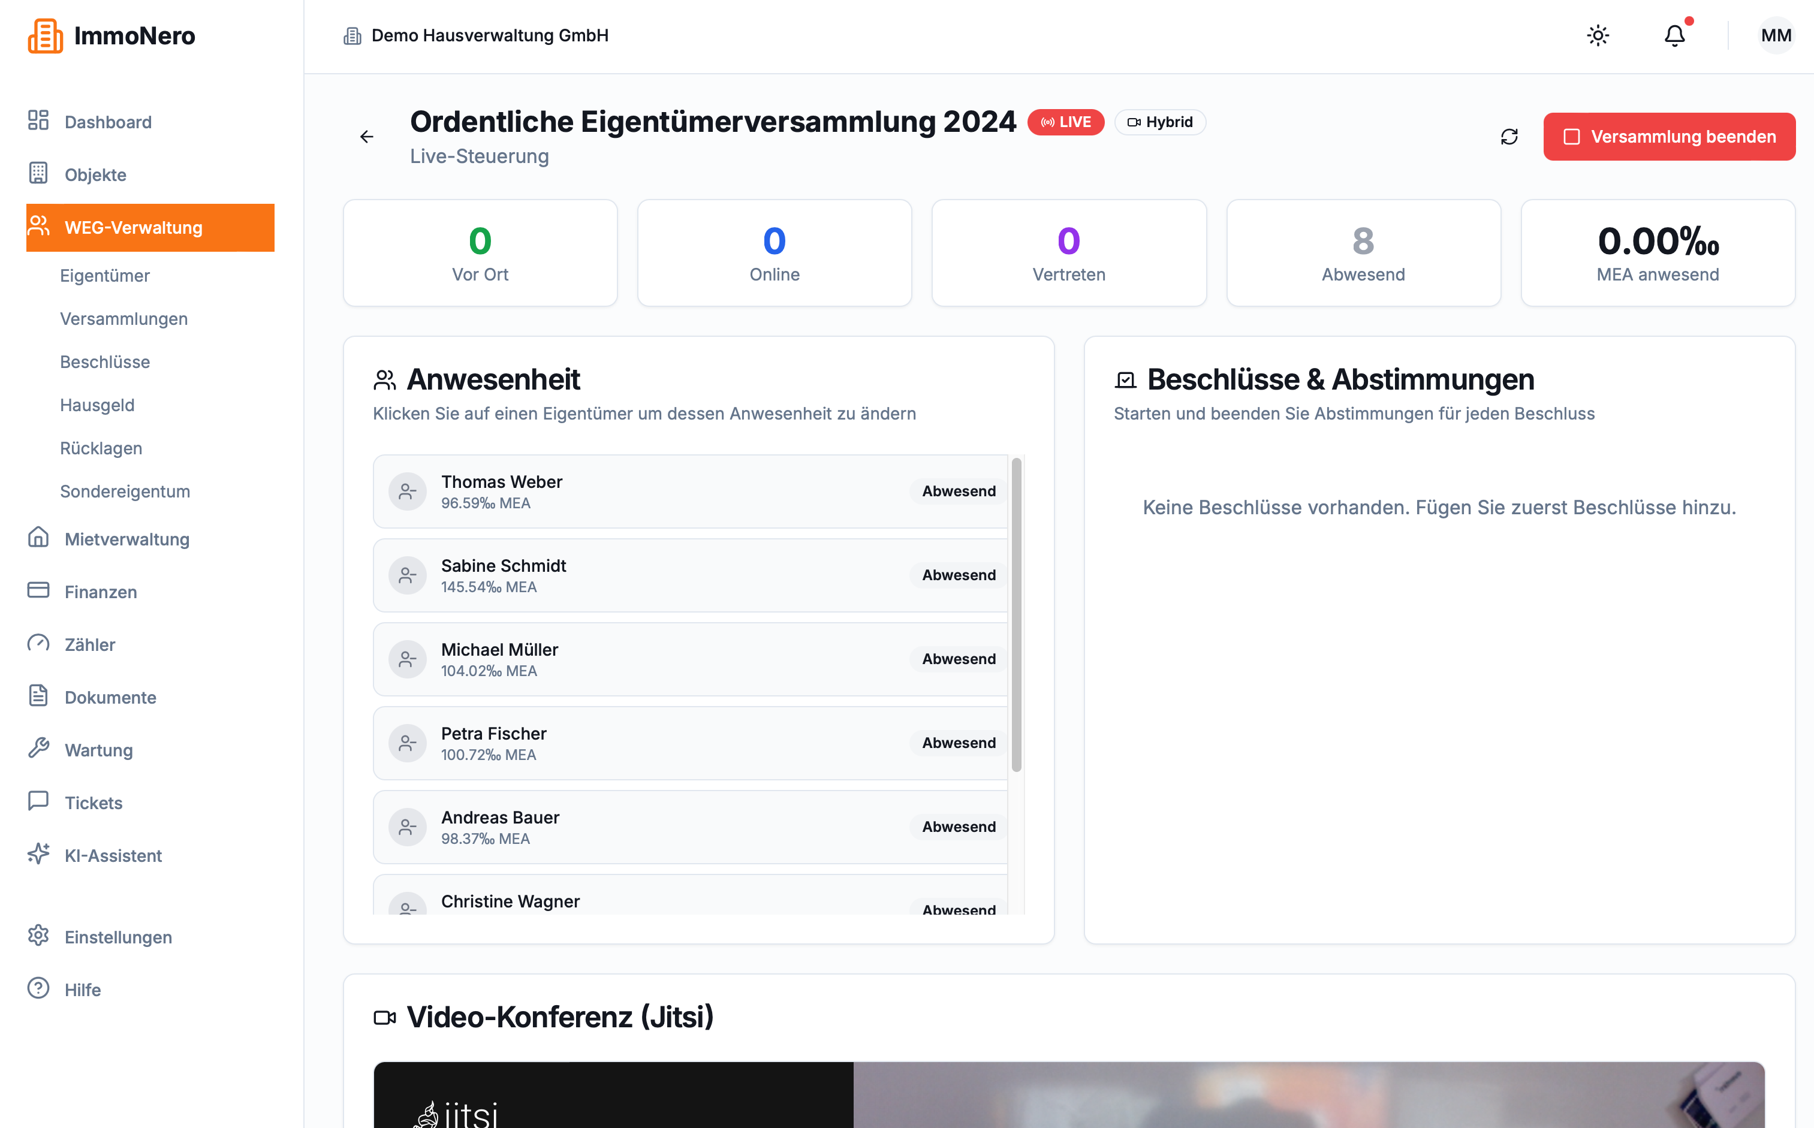Click Demo Hausverwaltung GmbH company name
Viewport: 1814px width, 1128px height.
click(x=490, y=36)
